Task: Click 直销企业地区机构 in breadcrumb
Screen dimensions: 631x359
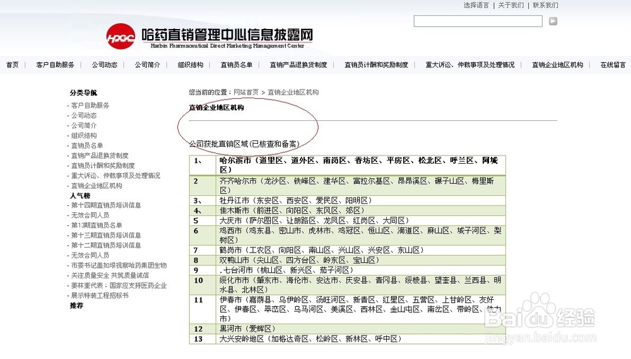Action: pyautogui.click(x=293, y=93)
